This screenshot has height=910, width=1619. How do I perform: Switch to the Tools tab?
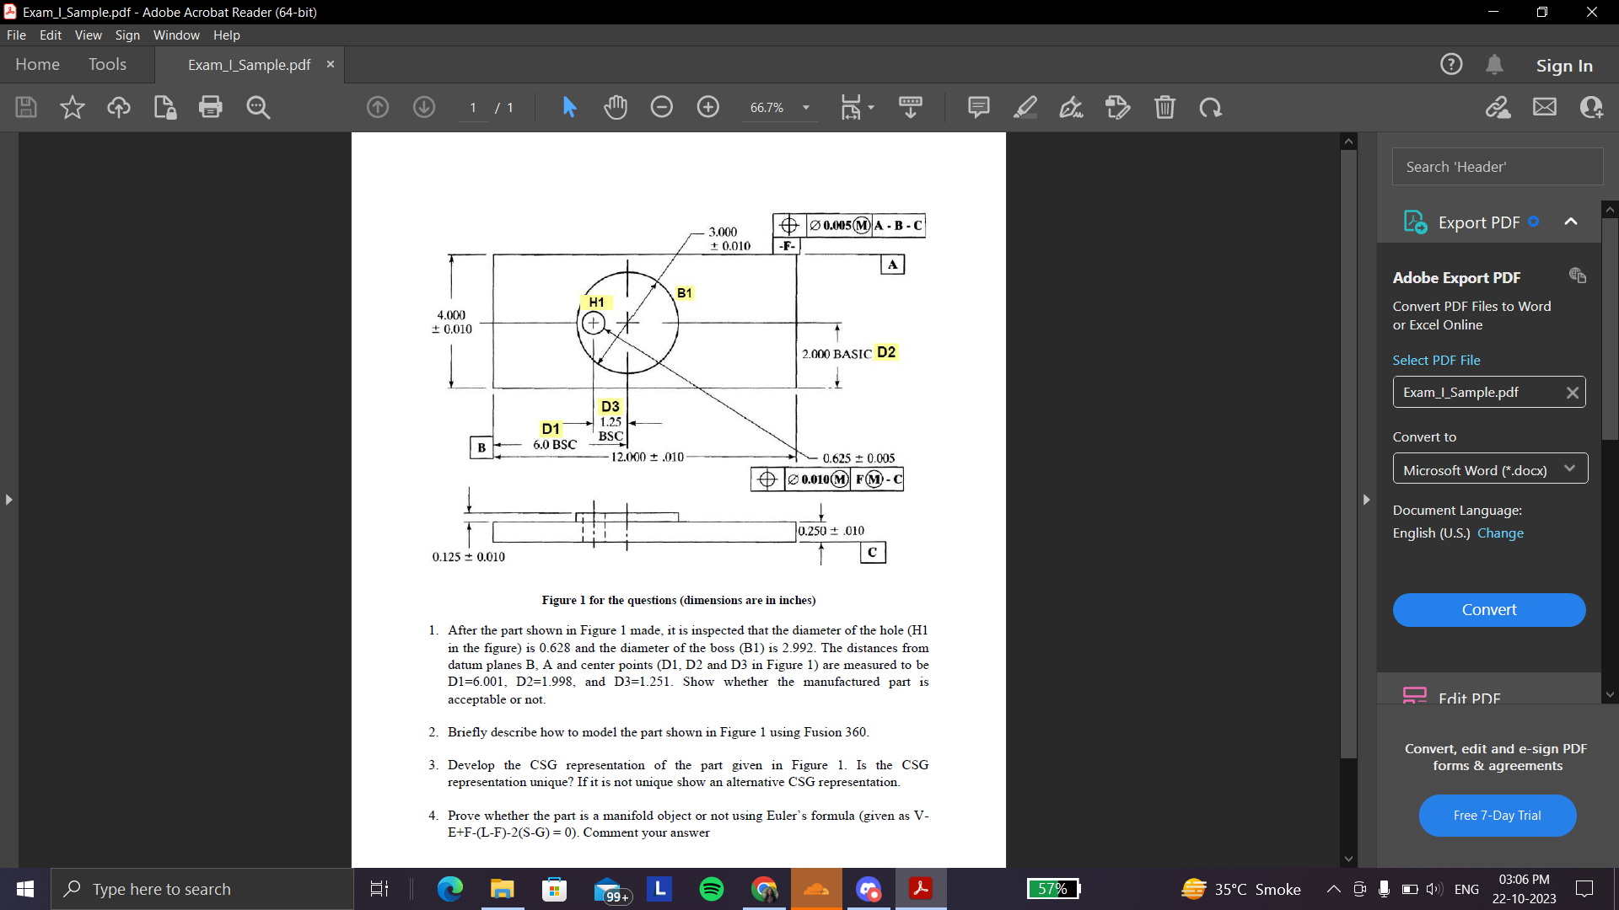click(107, 64)
